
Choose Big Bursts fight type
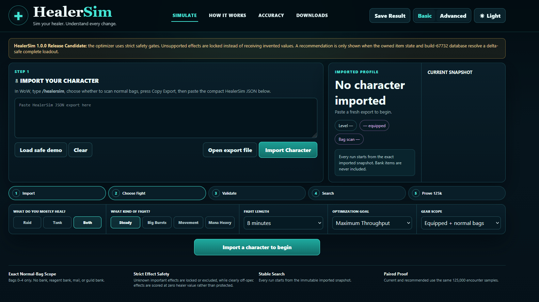[157, 223]
